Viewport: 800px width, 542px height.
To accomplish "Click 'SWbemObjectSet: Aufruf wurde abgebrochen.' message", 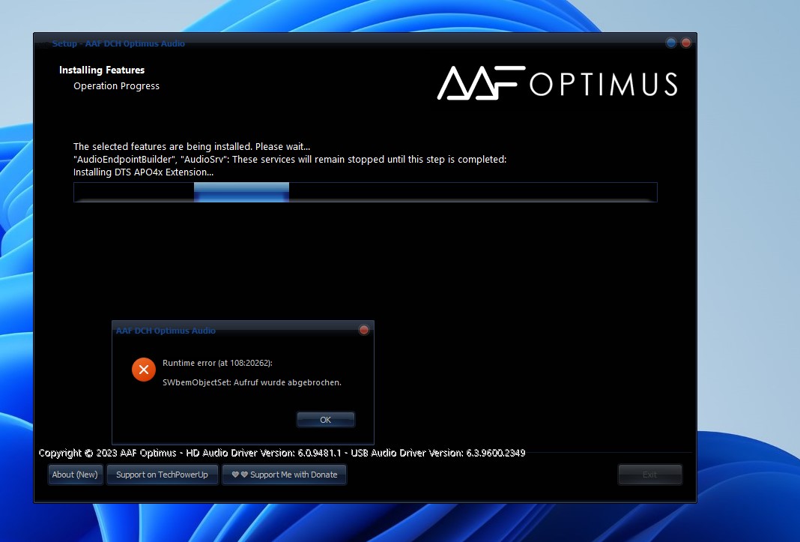I will pos(252,382).
